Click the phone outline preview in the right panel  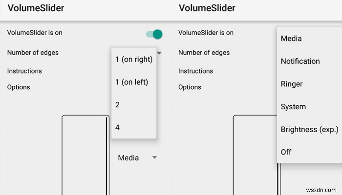255,155
